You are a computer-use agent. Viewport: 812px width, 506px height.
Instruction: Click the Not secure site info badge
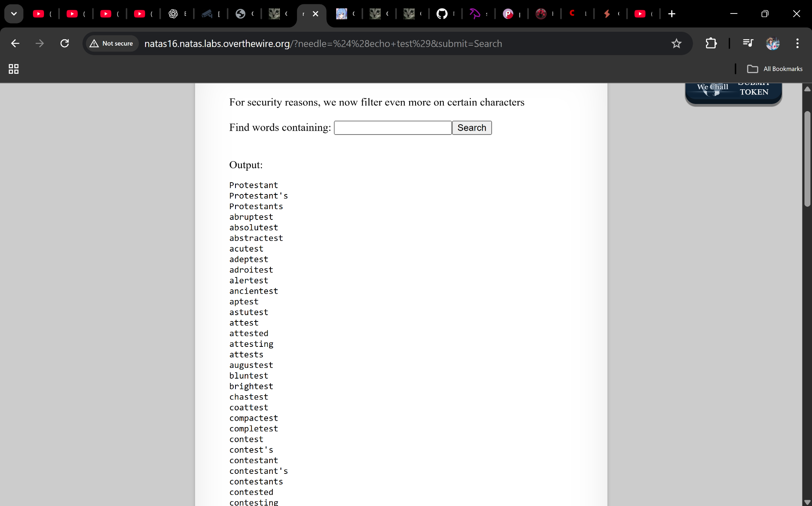click(112, 43)
